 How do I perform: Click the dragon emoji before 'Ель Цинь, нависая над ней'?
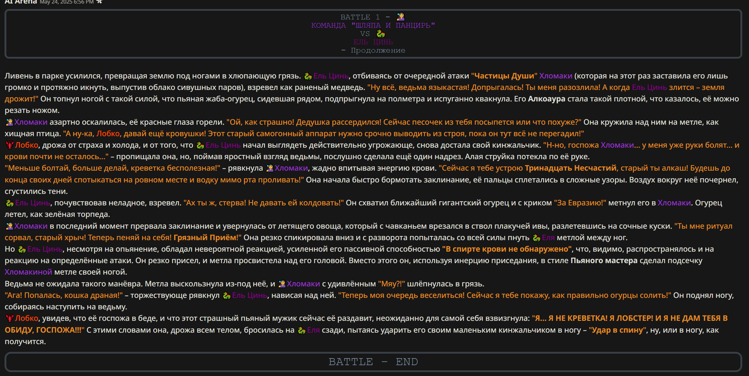click(227, 295)
